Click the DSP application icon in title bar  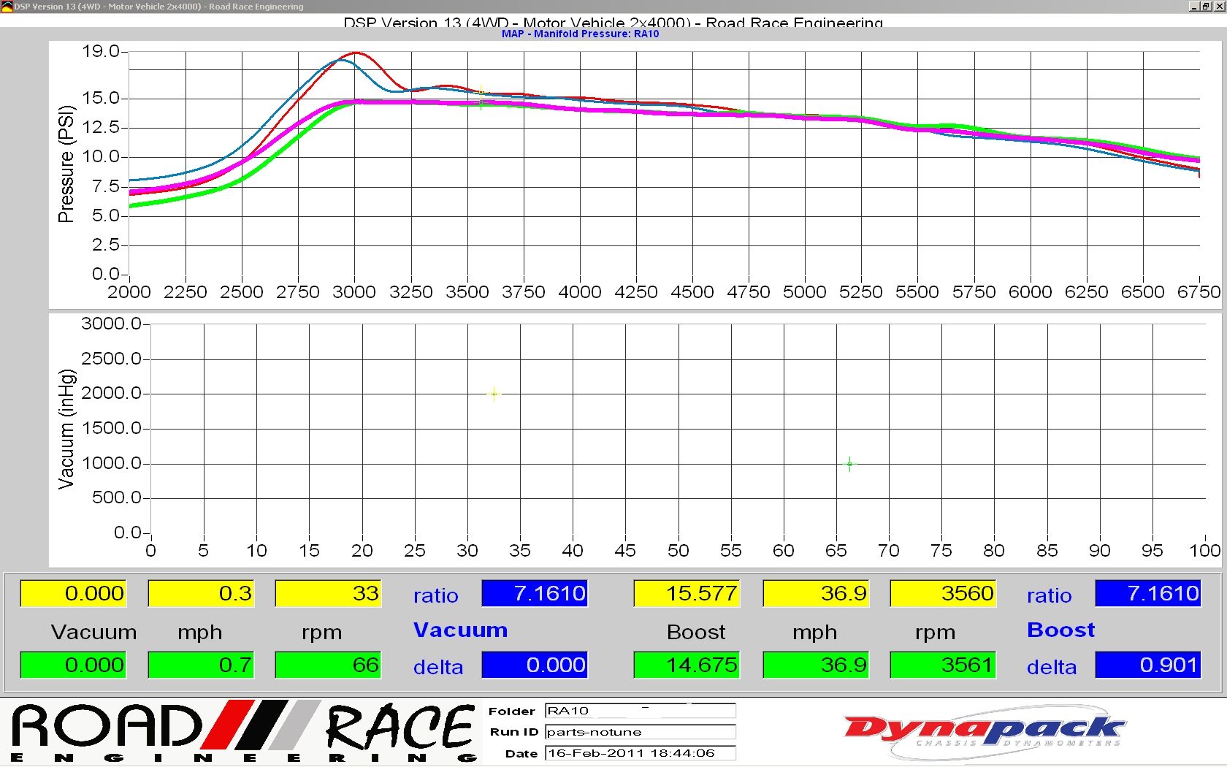7,7
